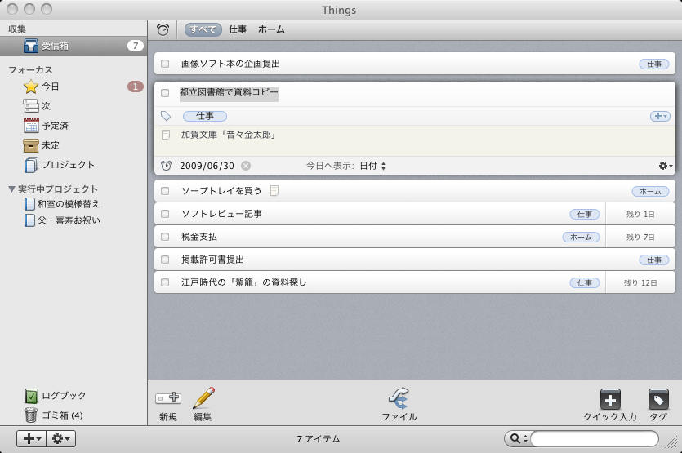Clear the 2009/06/30 due date

[246, 166]
